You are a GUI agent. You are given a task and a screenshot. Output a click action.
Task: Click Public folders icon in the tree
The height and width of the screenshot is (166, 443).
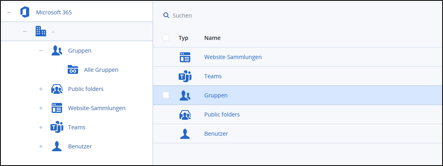57,89
